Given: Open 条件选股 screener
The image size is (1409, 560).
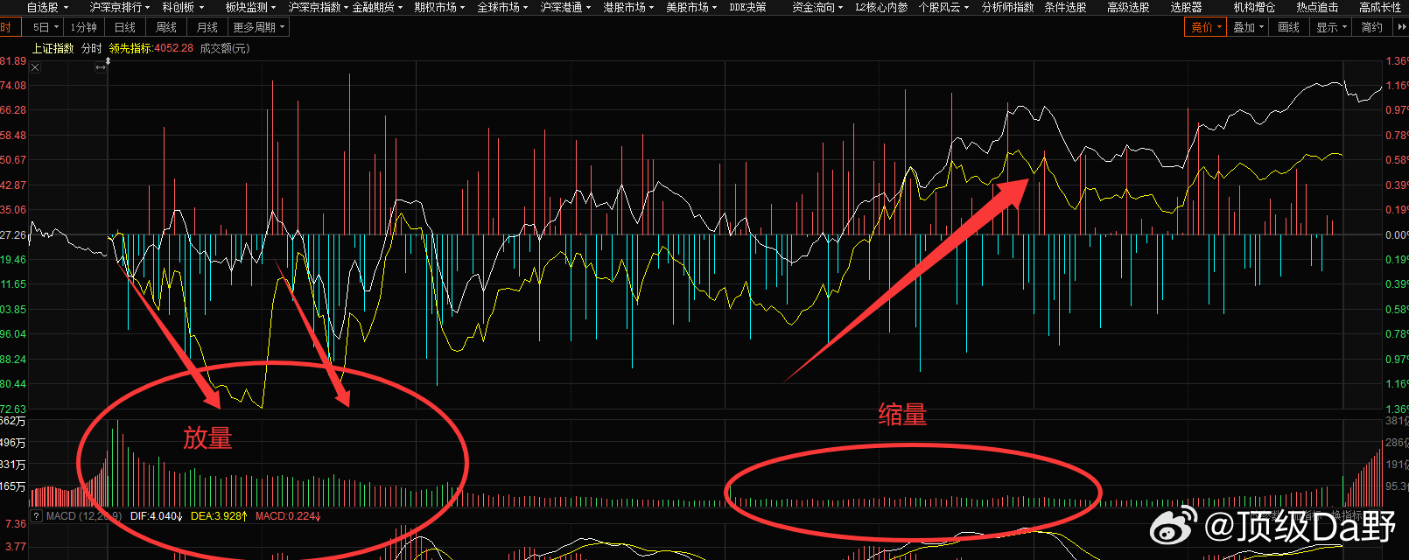Looking at the screenshot, I should [1065, 7].
